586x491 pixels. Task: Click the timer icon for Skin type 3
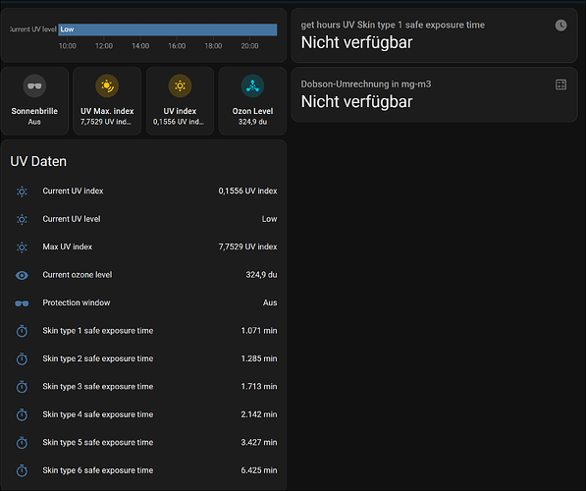[22, 387]
